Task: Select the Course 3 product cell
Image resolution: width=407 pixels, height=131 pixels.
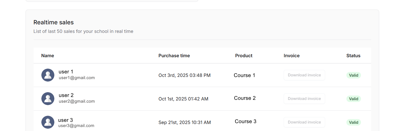Action: click(x=246, y=121)
